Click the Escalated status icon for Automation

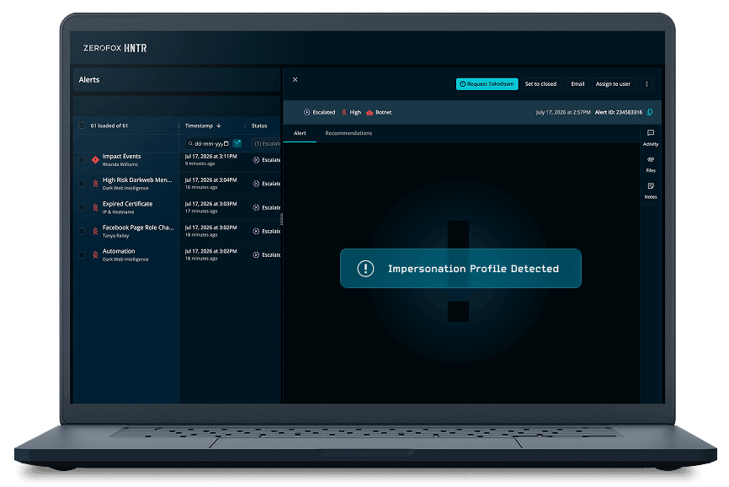(256, 255)
